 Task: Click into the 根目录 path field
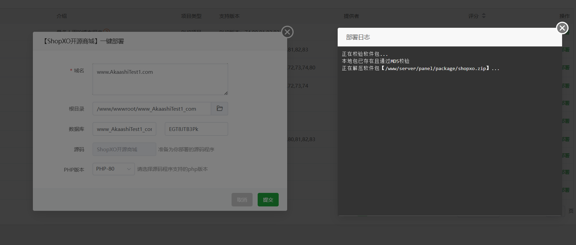click(x=152, y=109)
